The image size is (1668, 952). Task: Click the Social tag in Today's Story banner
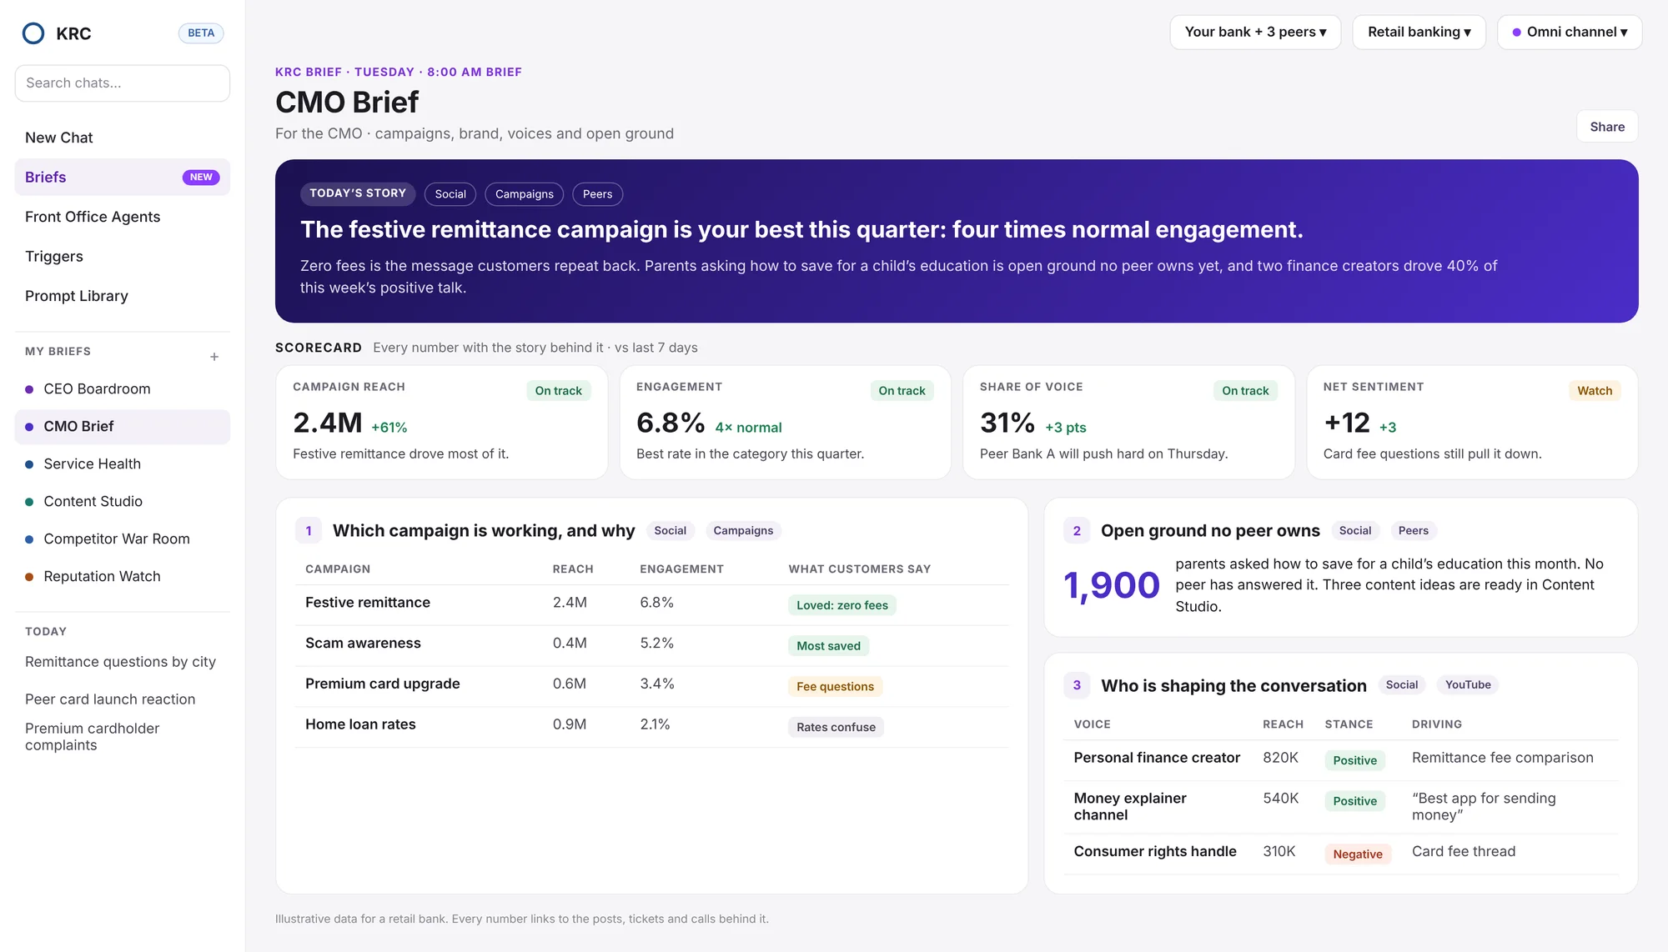click(x=450, y=194)
